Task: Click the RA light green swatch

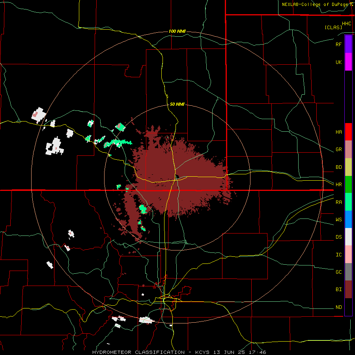Action: point(348,202)
